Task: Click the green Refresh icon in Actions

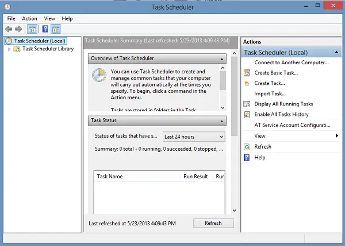Action: [x=247, y=147]
